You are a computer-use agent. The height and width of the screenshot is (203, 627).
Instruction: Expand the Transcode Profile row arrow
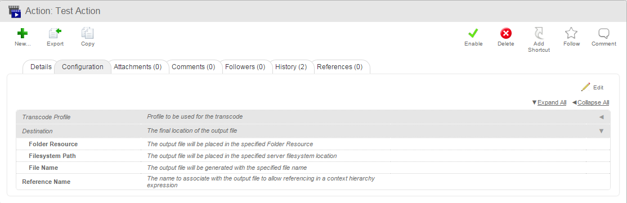pyautogui.click(x=601, y=117)
